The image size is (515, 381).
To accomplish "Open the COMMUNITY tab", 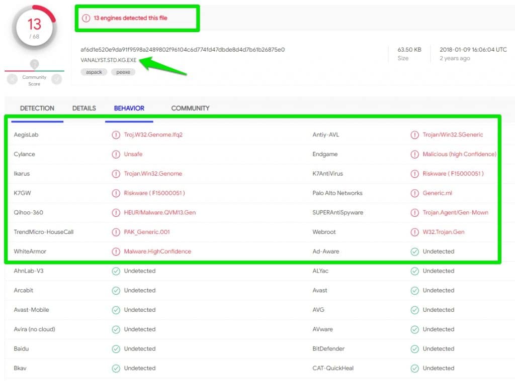I will (x=190, y=108).
